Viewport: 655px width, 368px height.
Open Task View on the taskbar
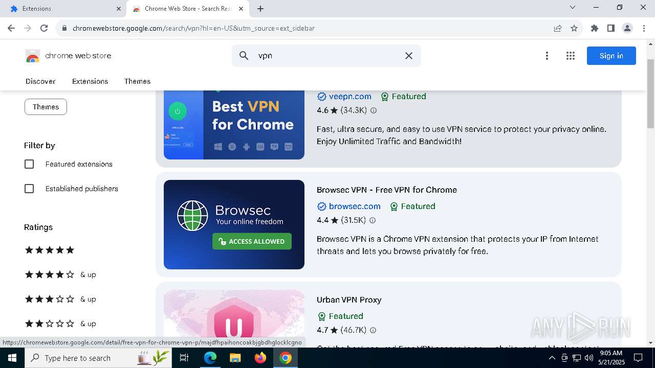point(185,358)
